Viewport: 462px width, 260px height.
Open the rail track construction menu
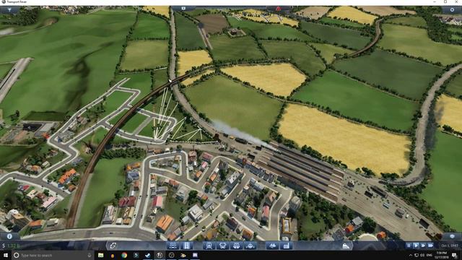pos(173,246)
